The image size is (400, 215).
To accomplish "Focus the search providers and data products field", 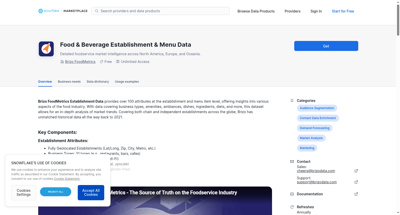I will click(160, 11).
